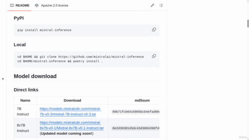Select the 7B Instruct md5sum value
Screen dimensions: 249x140
coord(136,112)
